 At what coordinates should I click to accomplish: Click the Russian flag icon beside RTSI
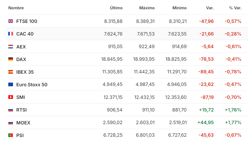(11, 110)
